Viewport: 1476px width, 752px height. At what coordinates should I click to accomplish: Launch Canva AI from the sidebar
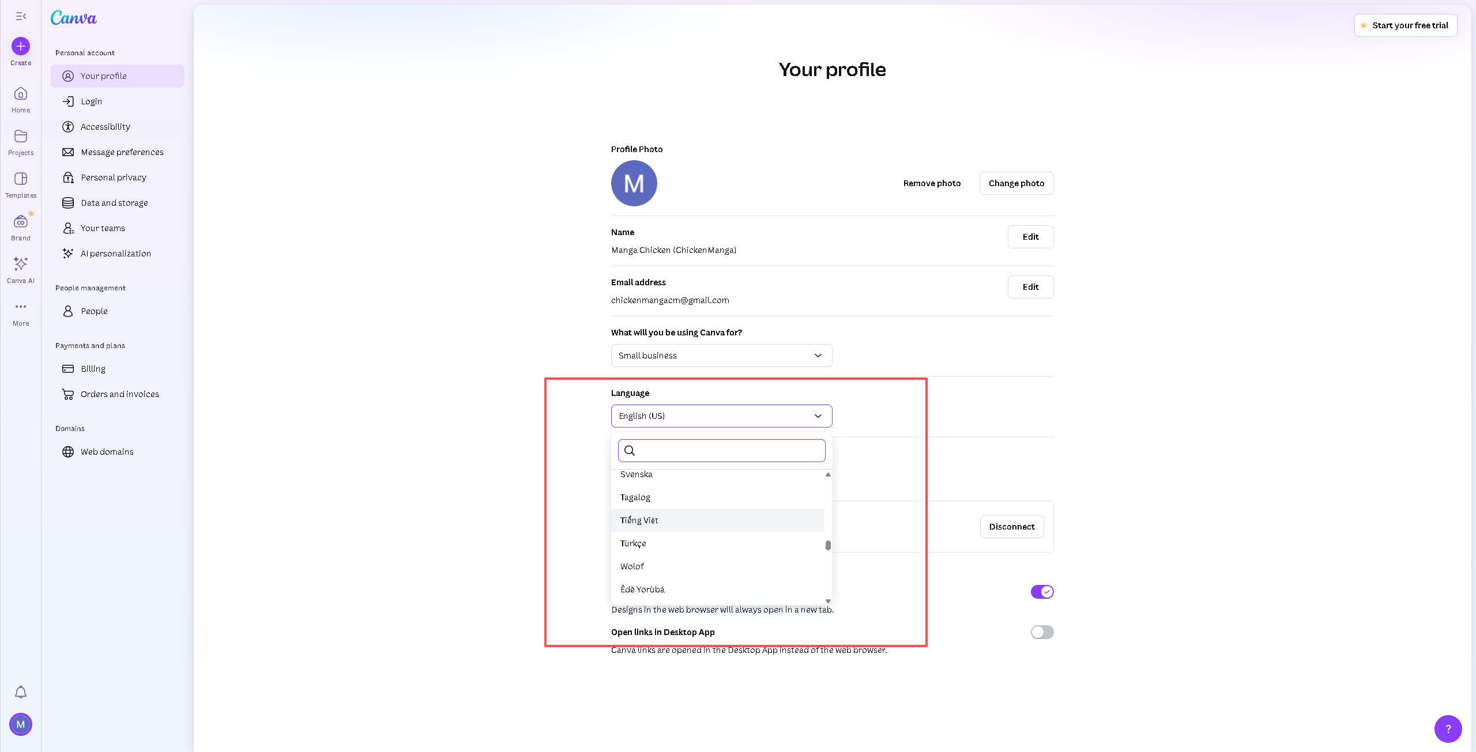click(x=21, y=264)
